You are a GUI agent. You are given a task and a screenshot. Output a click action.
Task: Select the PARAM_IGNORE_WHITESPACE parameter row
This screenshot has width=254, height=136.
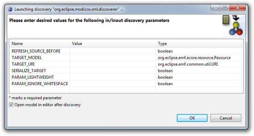[x=126, y=84]
